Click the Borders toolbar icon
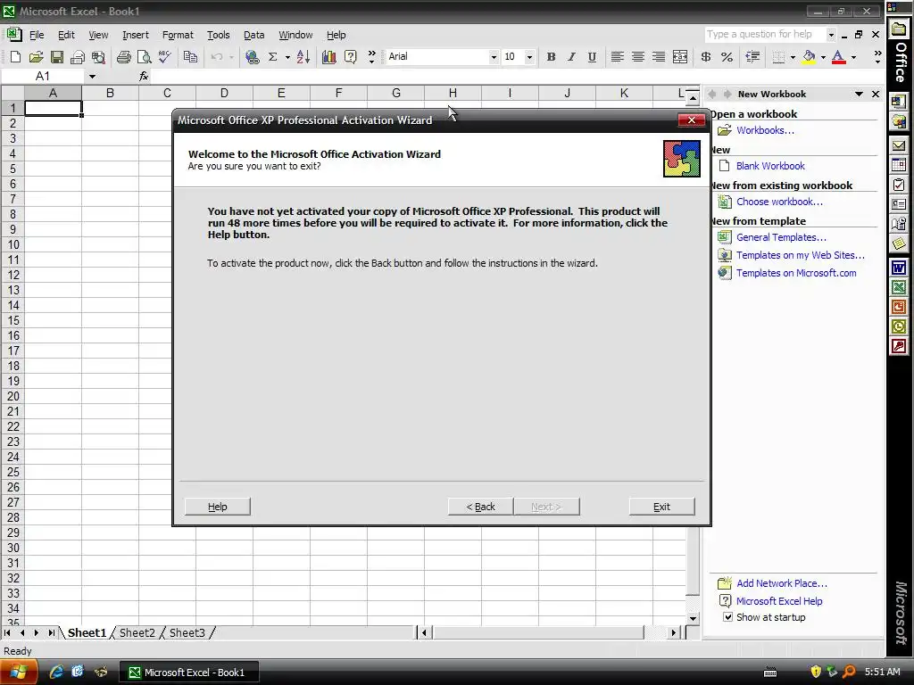 click(x=778, y=56)
